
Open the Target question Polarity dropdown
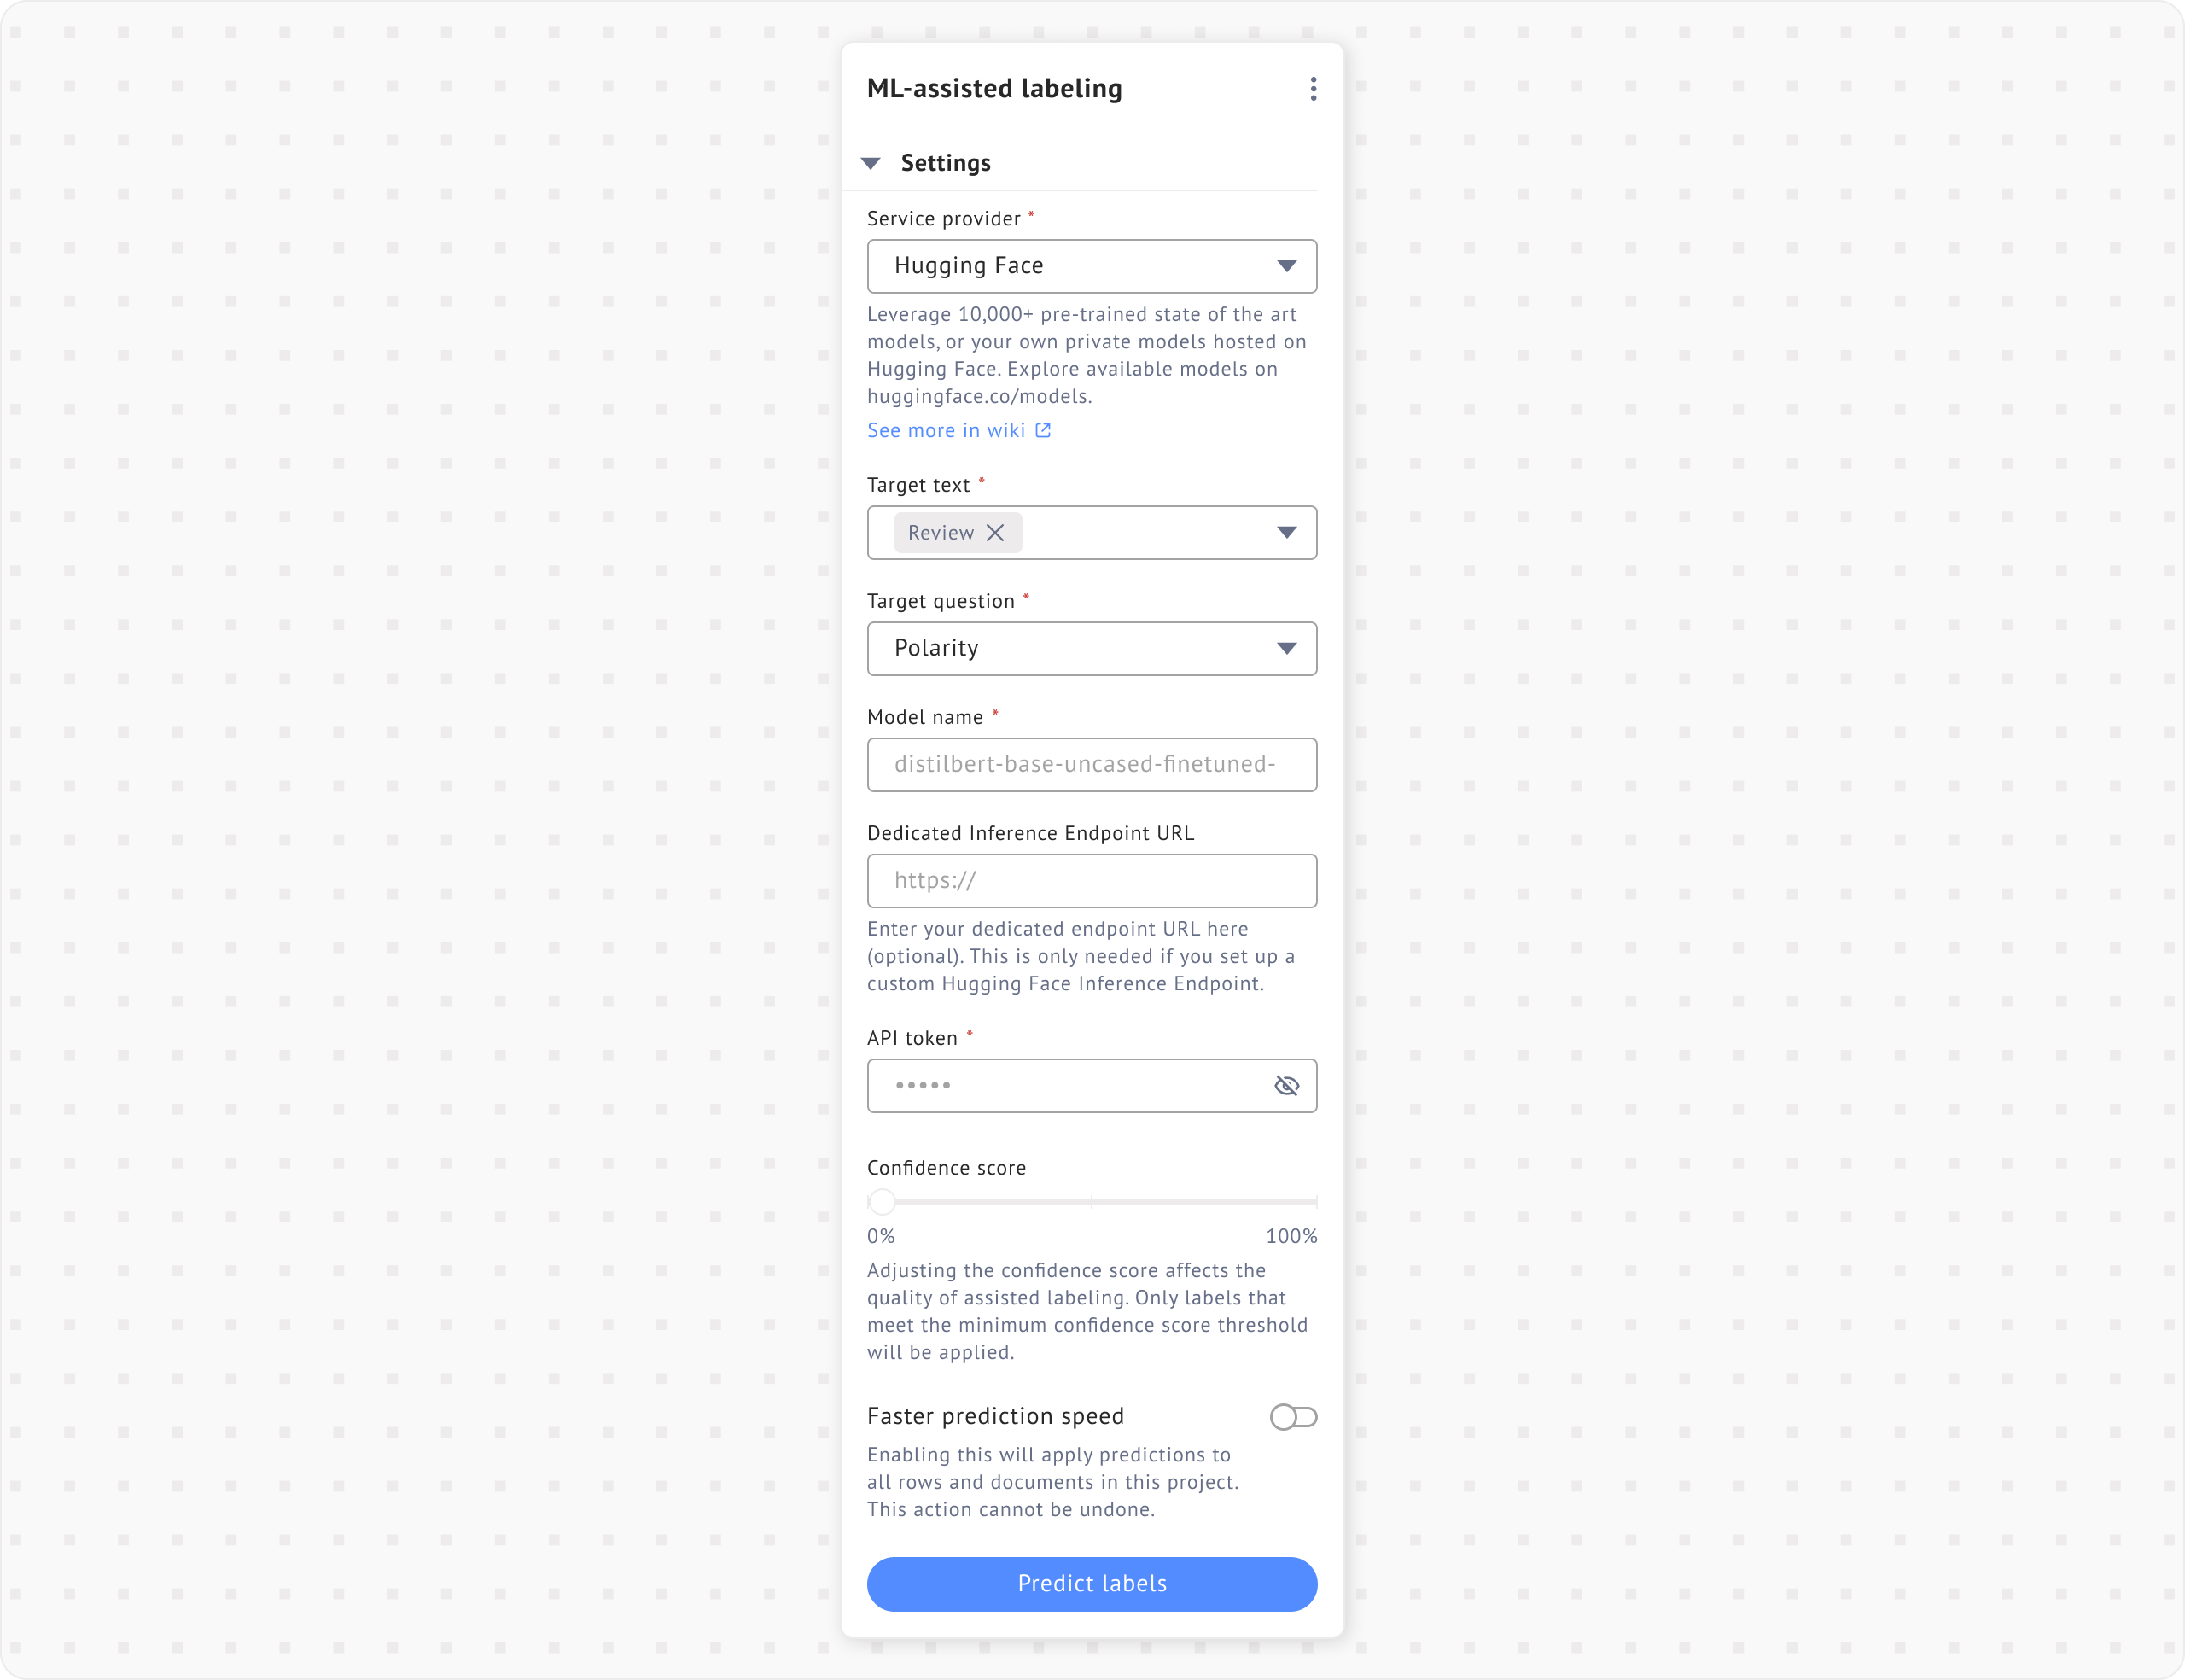coord(1092,649)
